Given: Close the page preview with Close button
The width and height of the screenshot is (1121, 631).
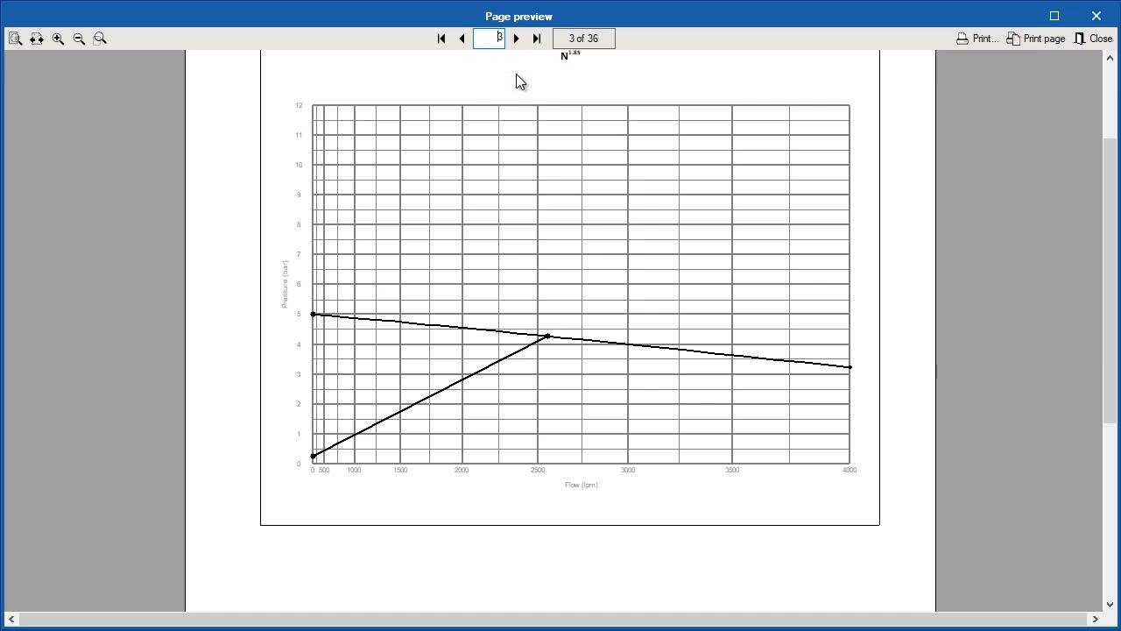Looking at the screenshot, I should [x=1093, y=39].
